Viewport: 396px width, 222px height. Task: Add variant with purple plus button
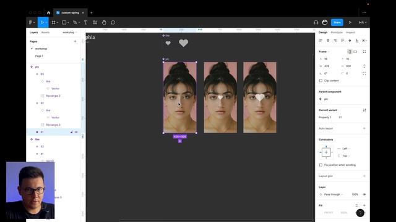180,141
